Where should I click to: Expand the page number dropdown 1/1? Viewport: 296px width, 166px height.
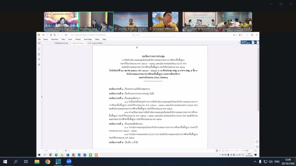51,150
